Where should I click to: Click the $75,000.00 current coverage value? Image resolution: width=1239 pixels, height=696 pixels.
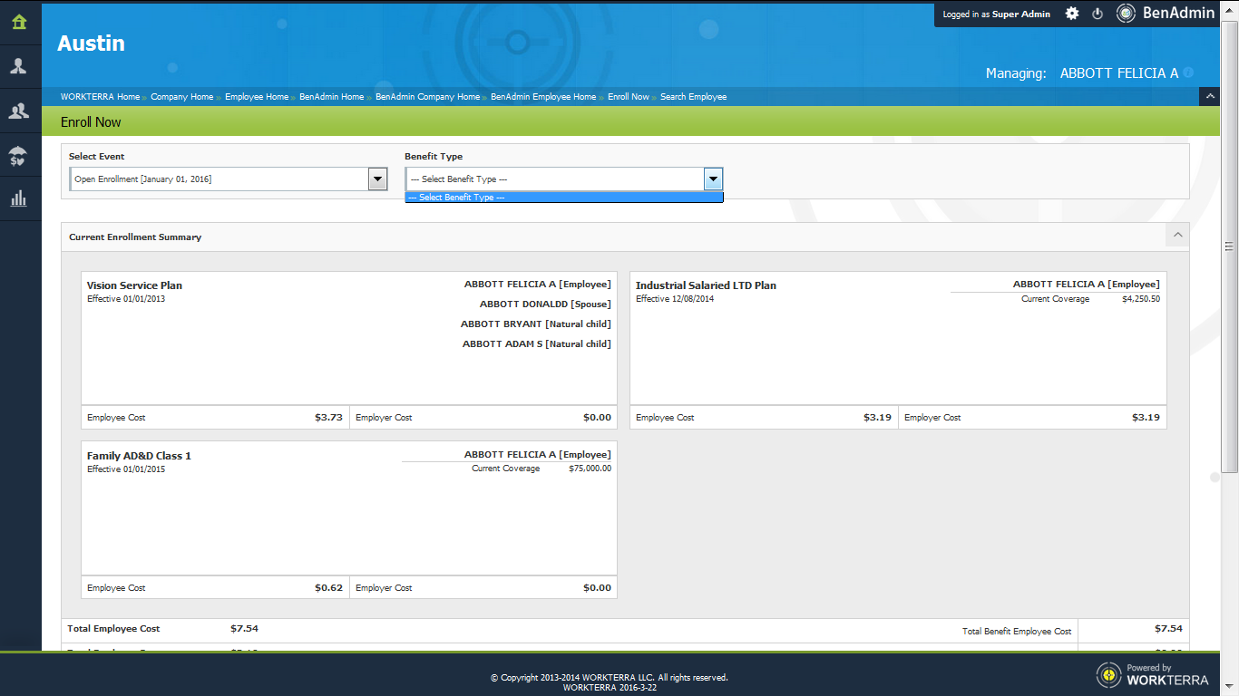(x=590, y=469)
